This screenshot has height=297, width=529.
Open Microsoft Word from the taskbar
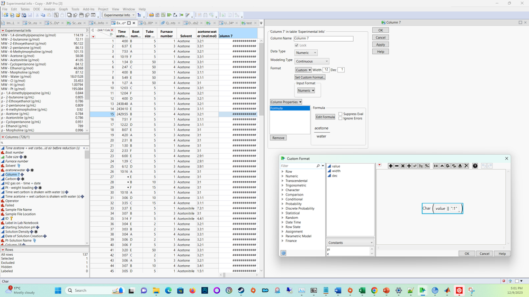[338, 291]
